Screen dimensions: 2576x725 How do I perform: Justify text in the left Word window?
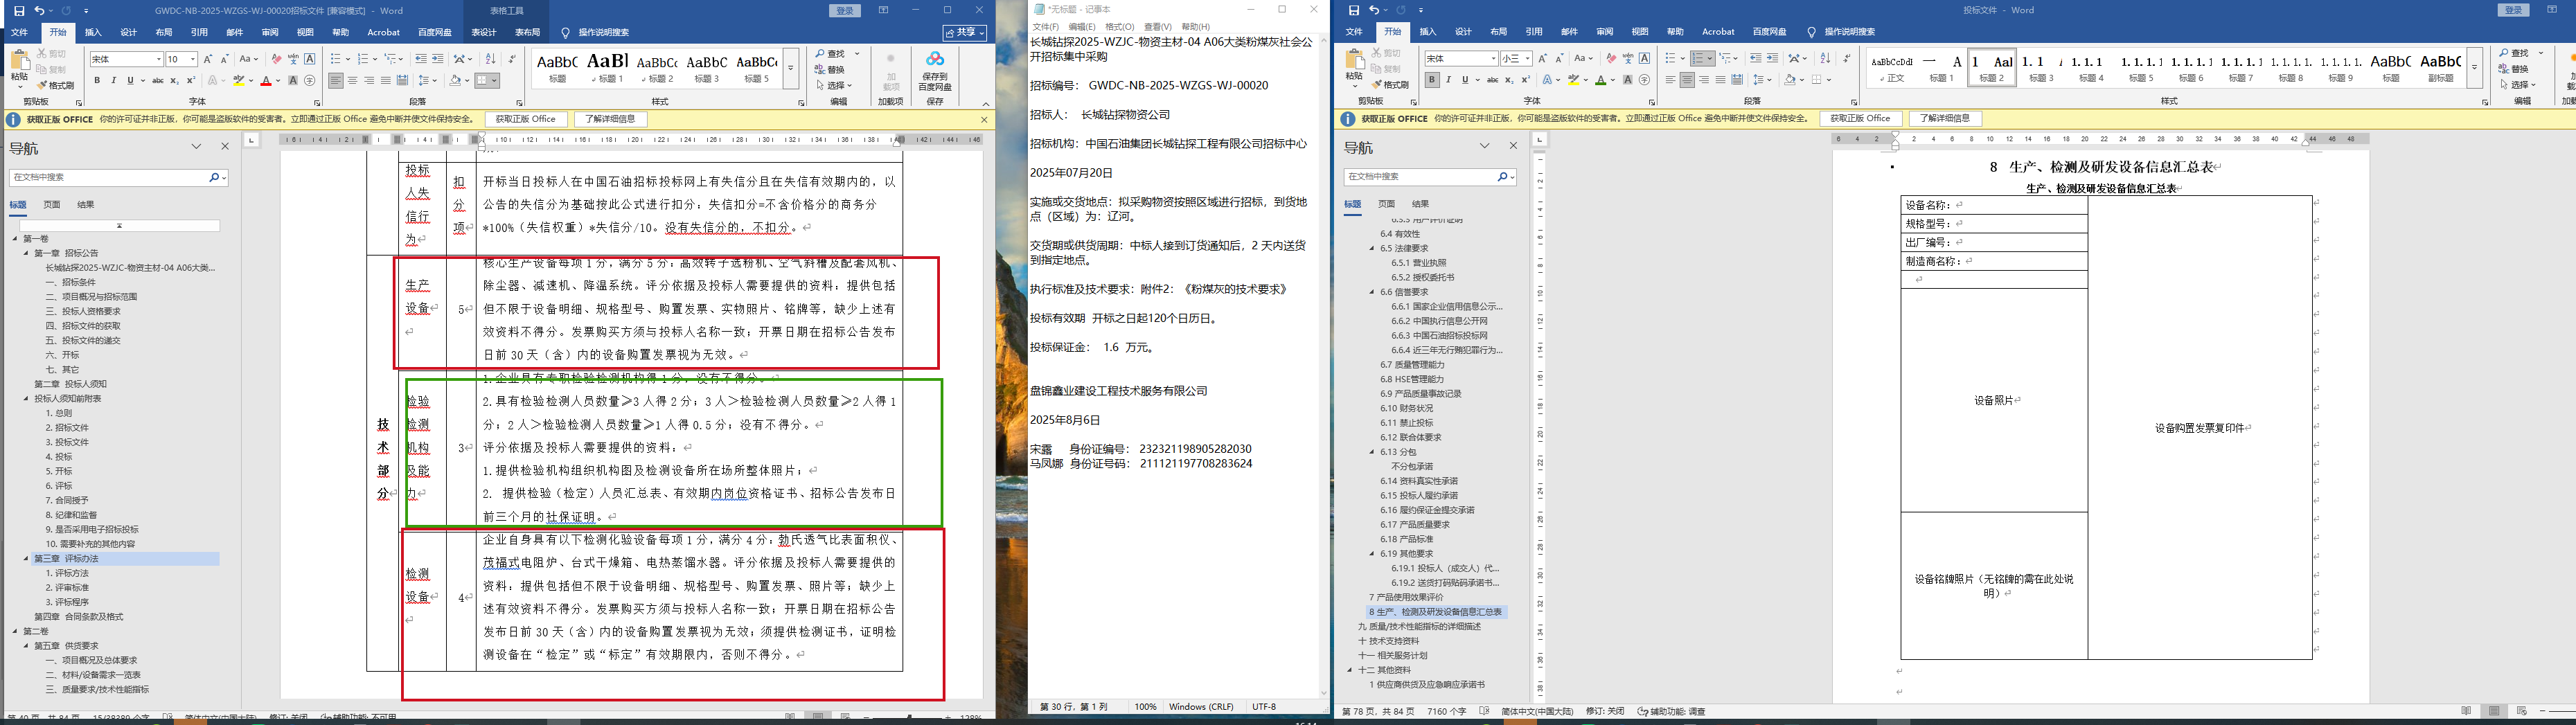pyautogui.click(x=386, y=81)
